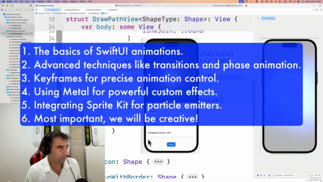This screenshot has width=323, height=182.
Task: Open the Xcode menu
Action: [x=9, y=2]
